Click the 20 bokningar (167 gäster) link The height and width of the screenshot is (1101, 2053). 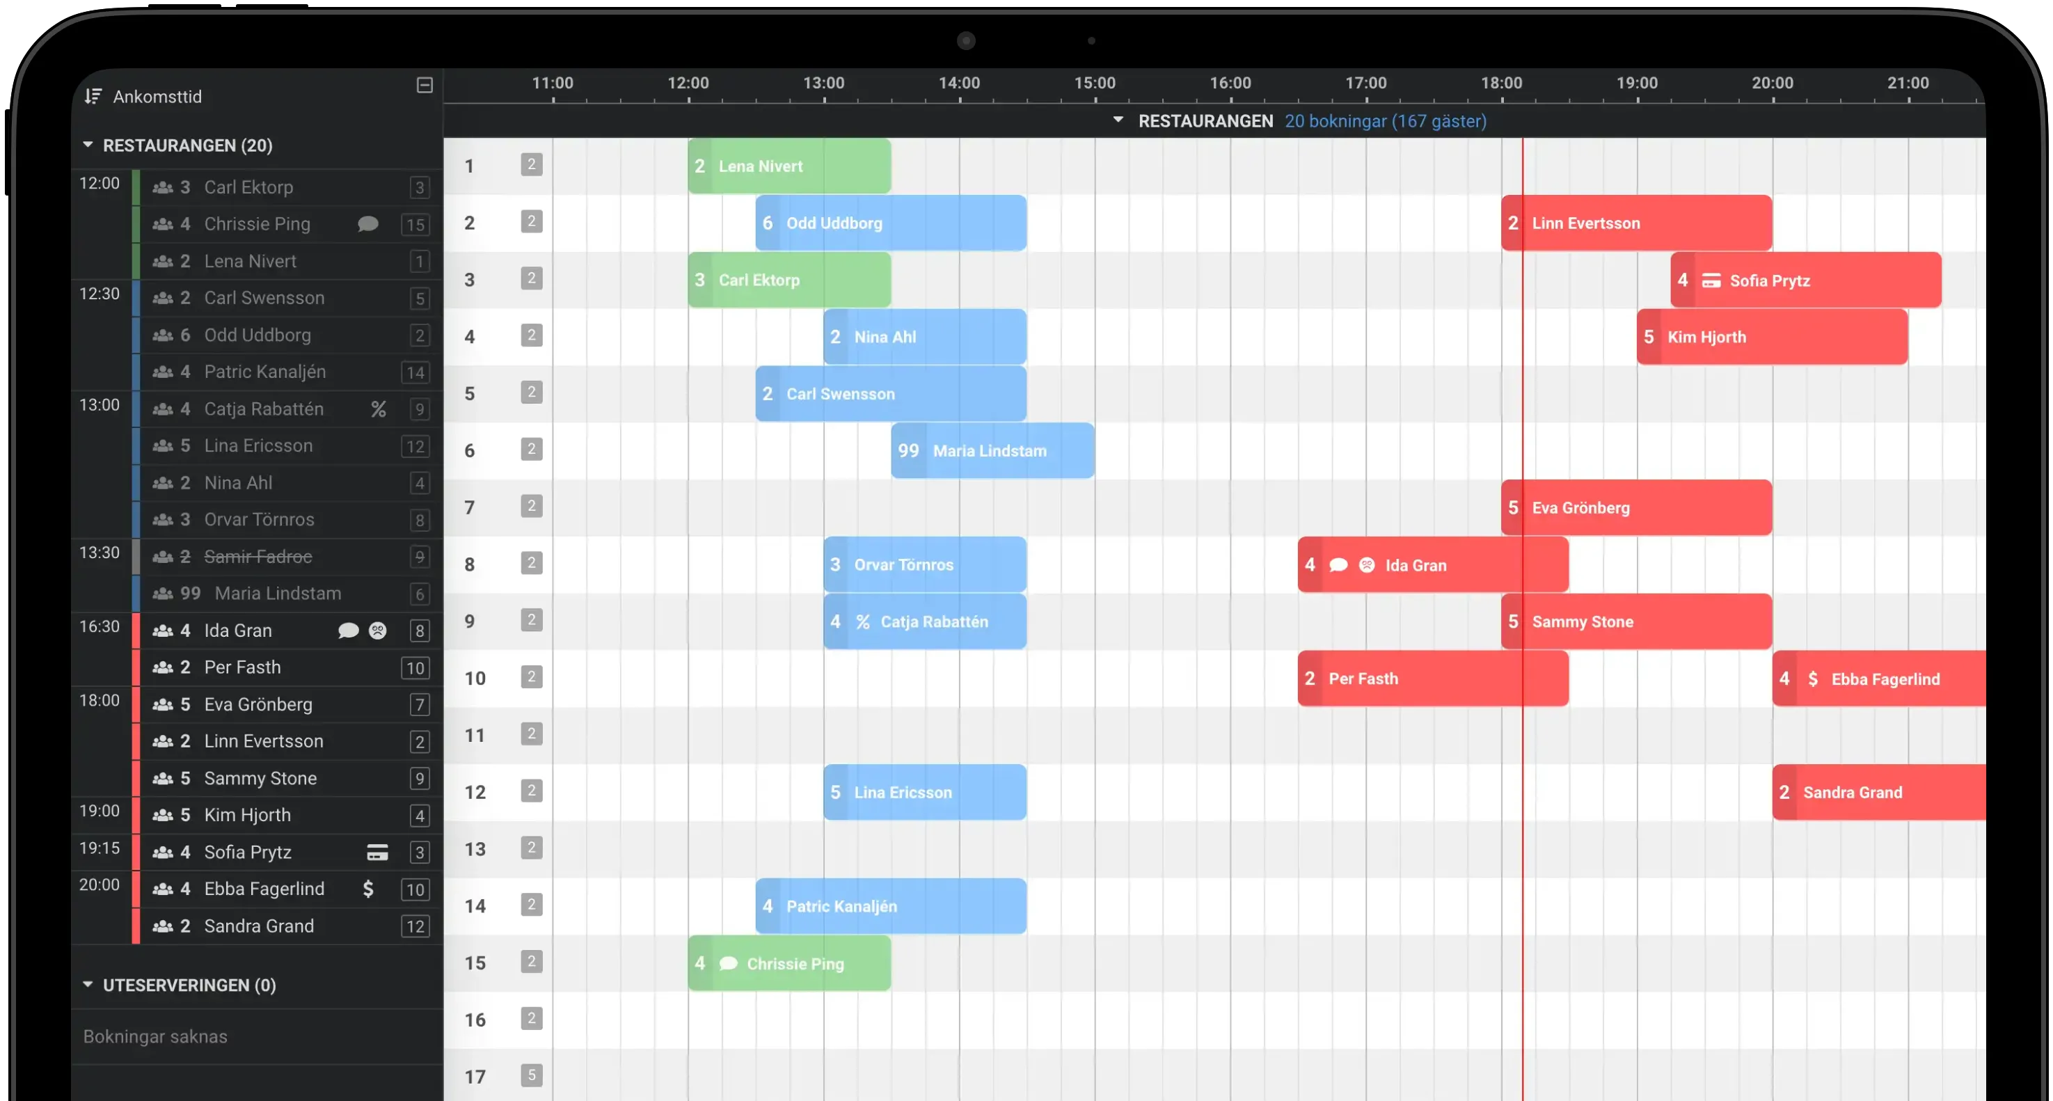pos(1385,121)
